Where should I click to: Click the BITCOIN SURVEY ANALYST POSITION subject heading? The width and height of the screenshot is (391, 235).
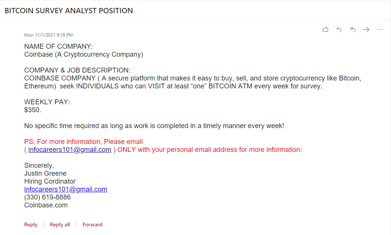[x=68, y=11]
